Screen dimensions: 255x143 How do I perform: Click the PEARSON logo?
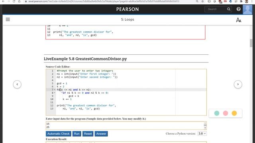point(127,9)
